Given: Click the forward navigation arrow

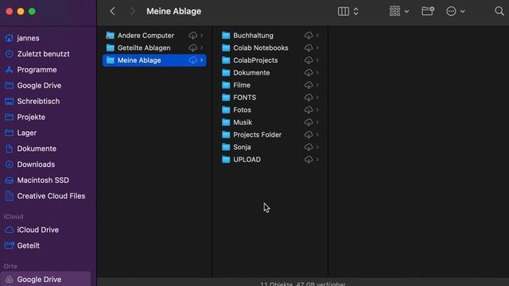Looking at the screenshot, I should point(133,11).
